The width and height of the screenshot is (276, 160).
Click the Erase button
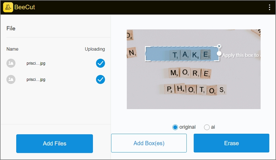pyautogui.click(x=232, y=143)
